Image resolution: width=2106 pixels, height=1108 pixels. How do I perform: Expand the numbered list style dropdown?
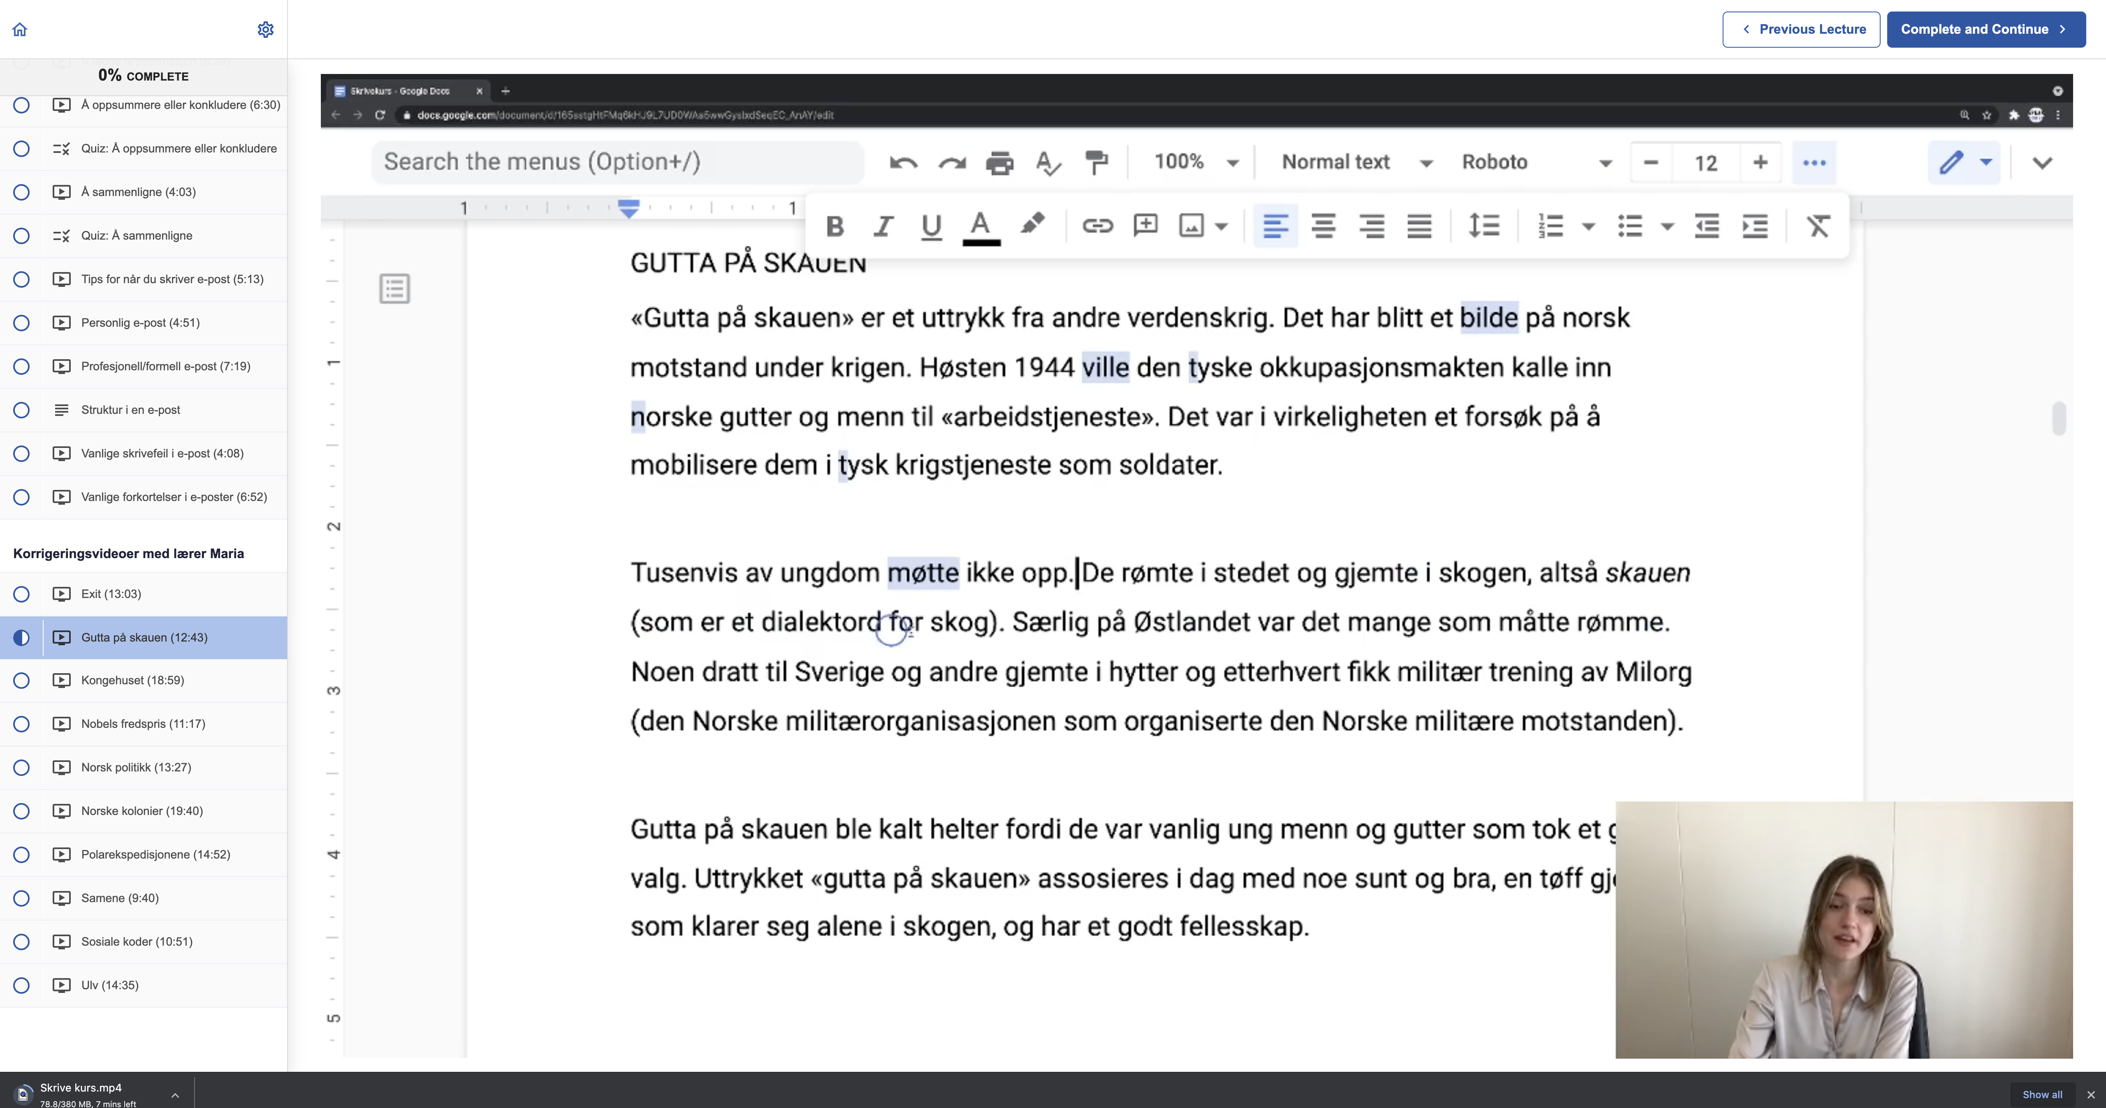[x=1589, y=227]
